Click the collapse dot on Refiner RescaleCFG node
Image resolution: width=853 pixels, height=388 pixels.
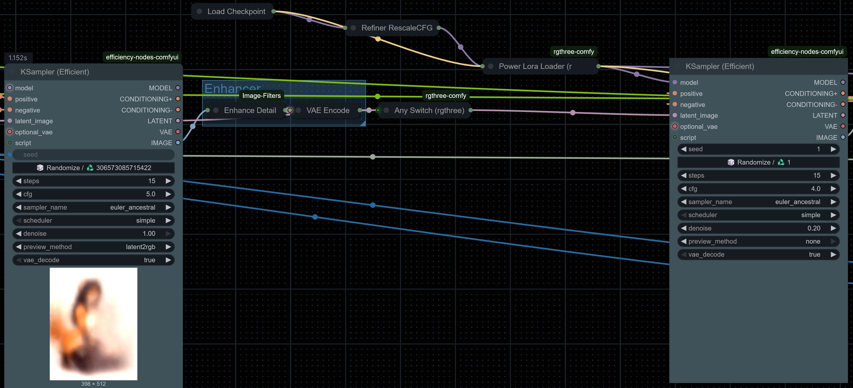pos(353,28)
